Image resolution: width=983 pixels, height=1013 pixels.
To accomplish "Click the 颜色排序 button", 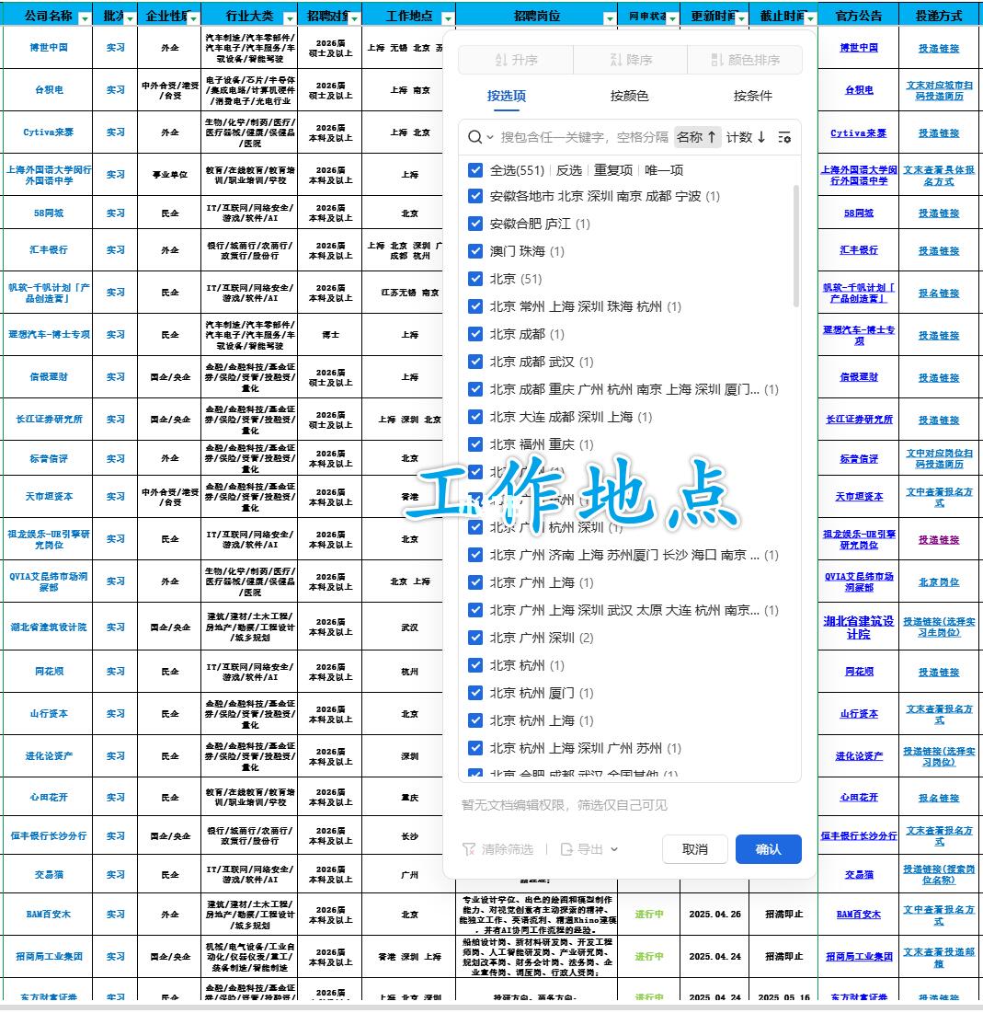I will pos(746,60).
